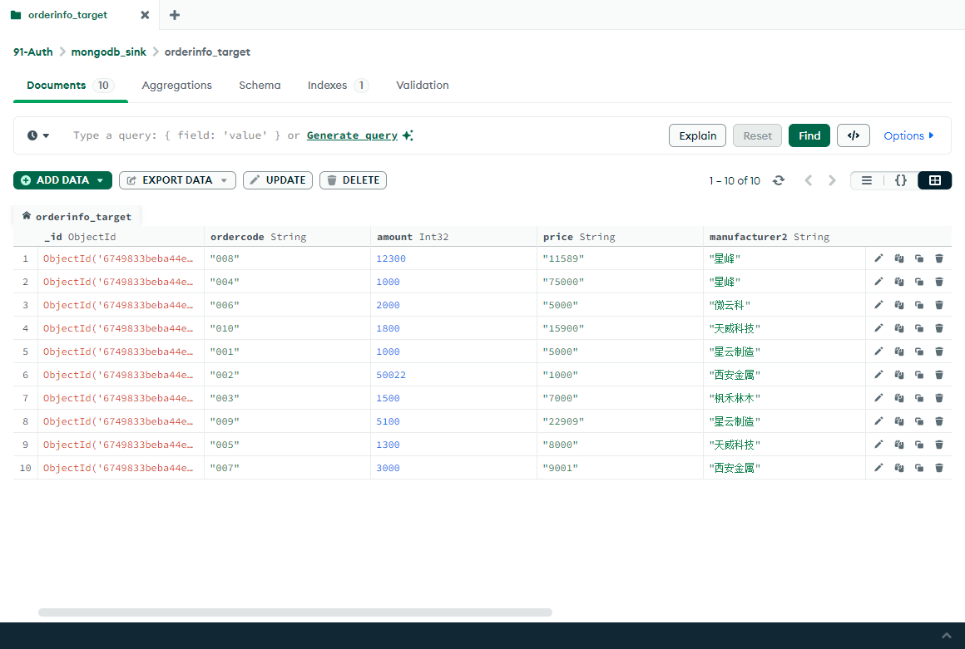Refresh the documents list

[x=779, y=180]
